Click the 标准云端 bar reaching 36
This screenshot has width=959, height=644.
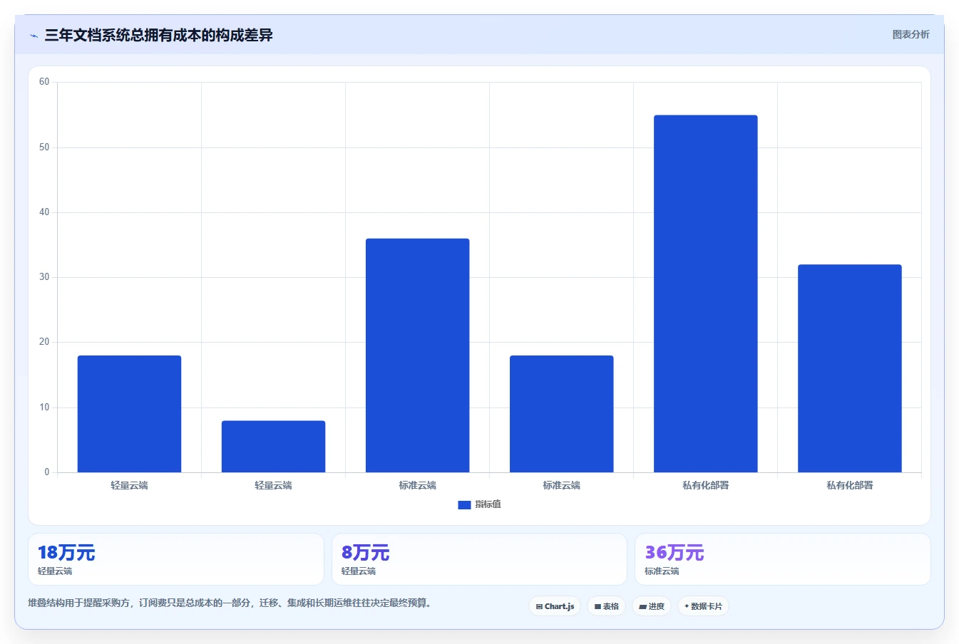tap(417, 355)
